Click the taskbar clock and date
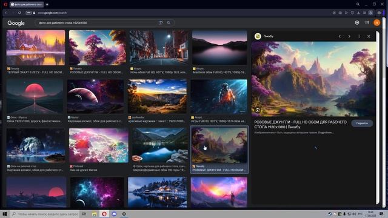The image size is (388, 218). [x=370, y=214]
